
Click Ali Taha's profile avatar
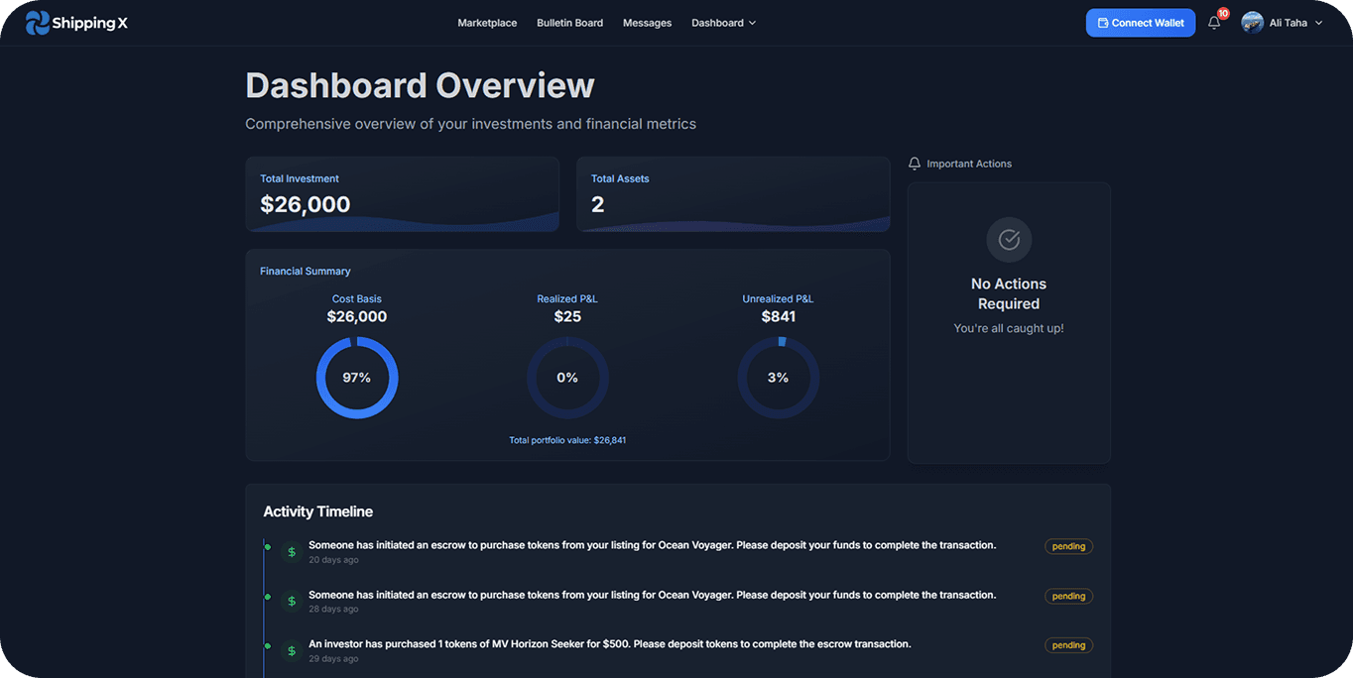point(1252,23)
